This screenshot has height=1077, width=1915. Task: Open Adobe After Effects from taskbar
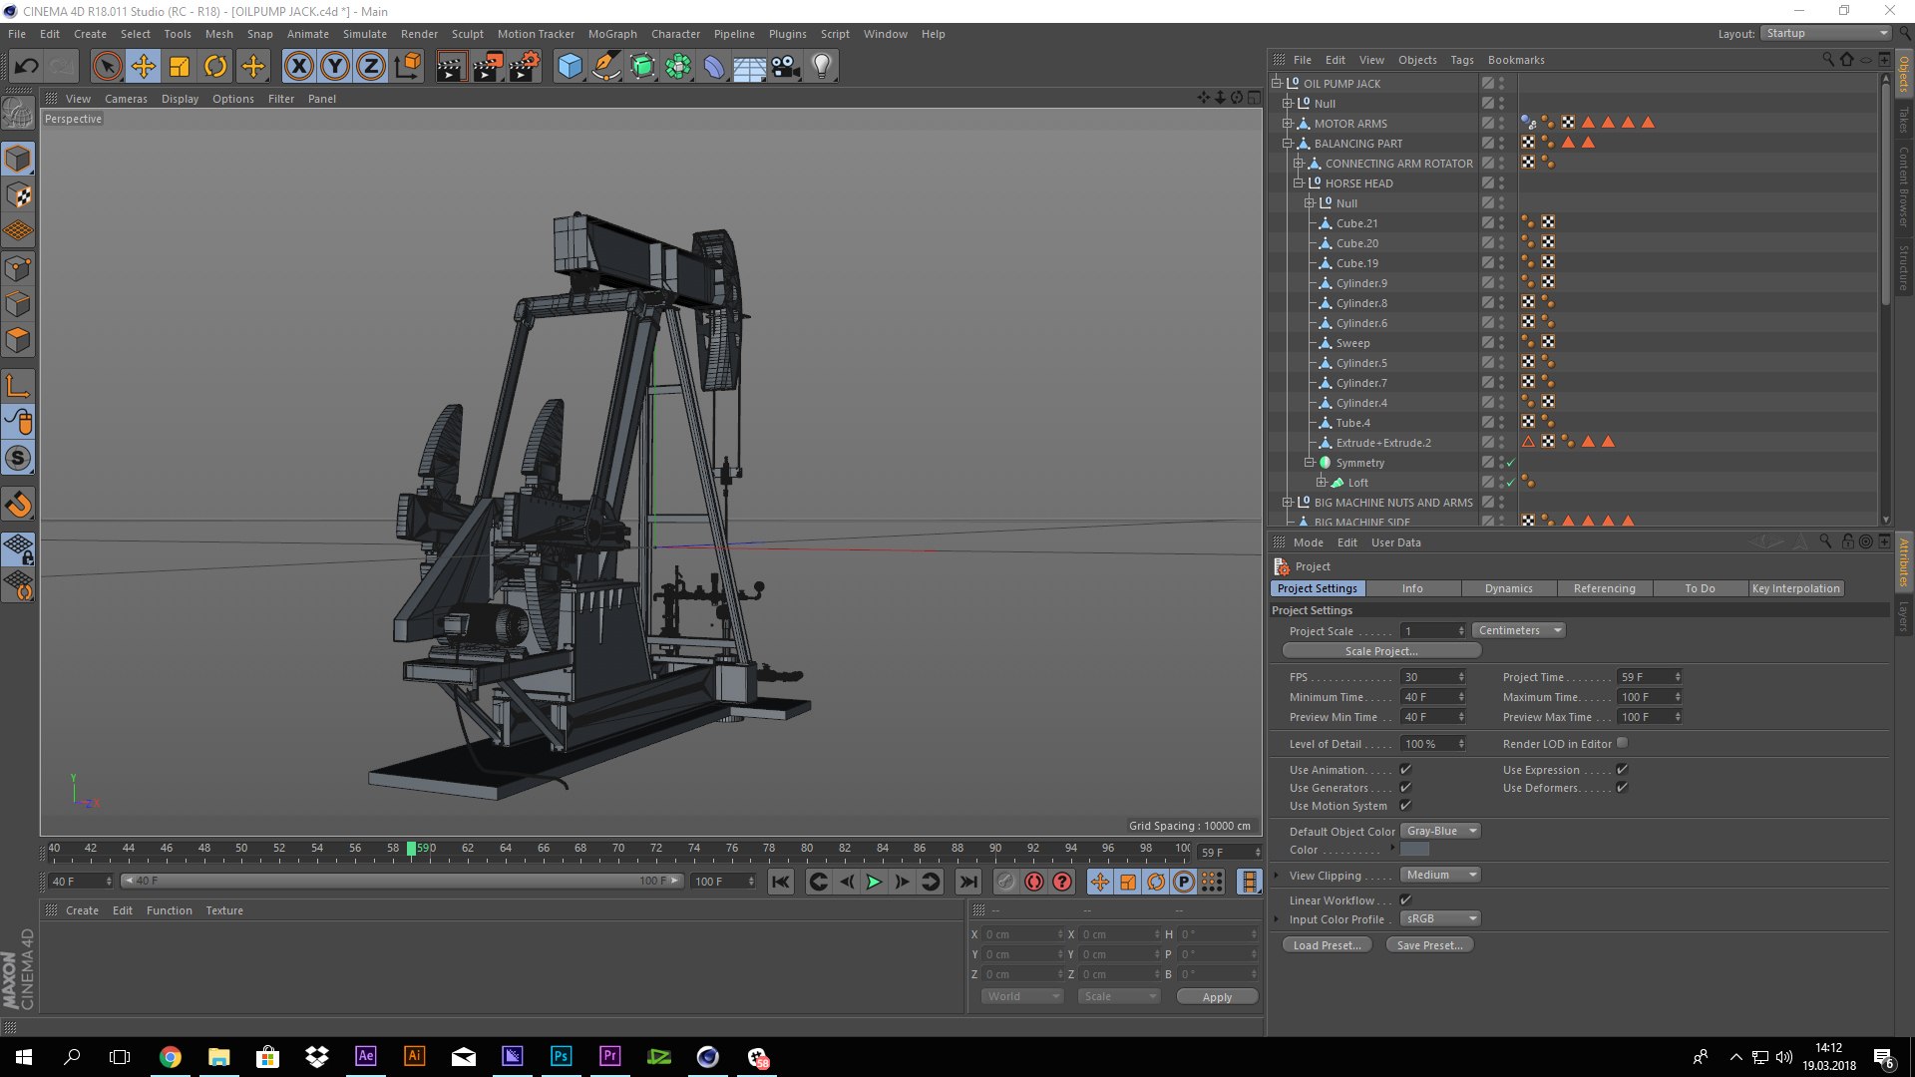coord(366,1056)
